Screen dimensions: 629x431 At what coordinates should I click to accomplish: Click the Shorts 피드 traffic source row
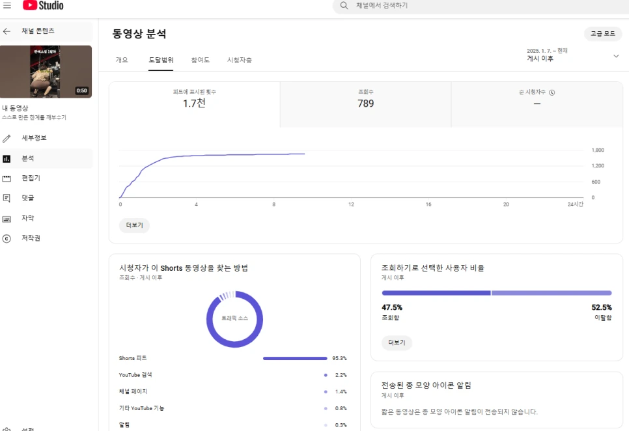[232, 359]
